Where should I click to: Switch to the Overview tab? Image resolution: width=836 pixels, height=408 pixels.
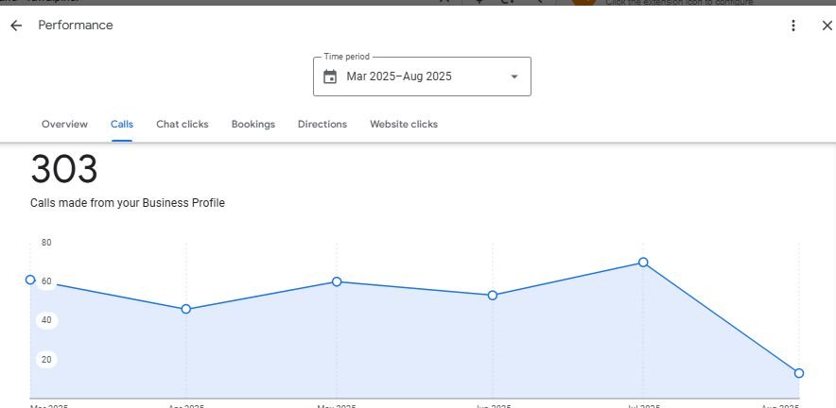click(64, 124)
